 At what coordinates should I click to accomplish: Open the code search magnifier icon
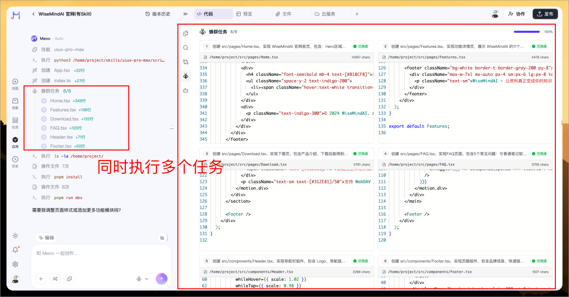tap(185, 47)
